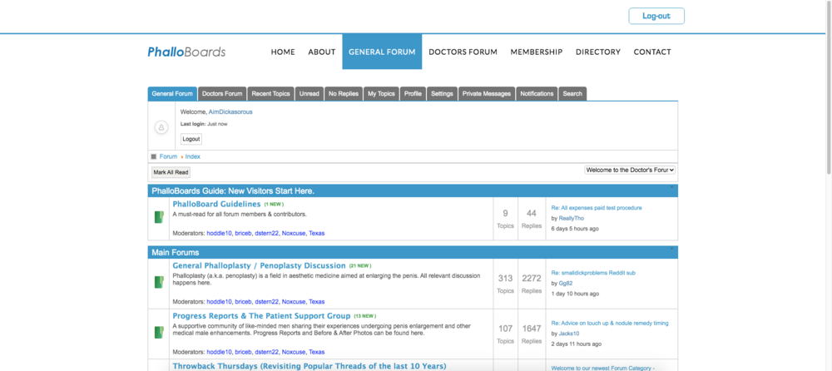
Task: Open Progress Reports & The Patient Support Group
Action: (261, 315)
